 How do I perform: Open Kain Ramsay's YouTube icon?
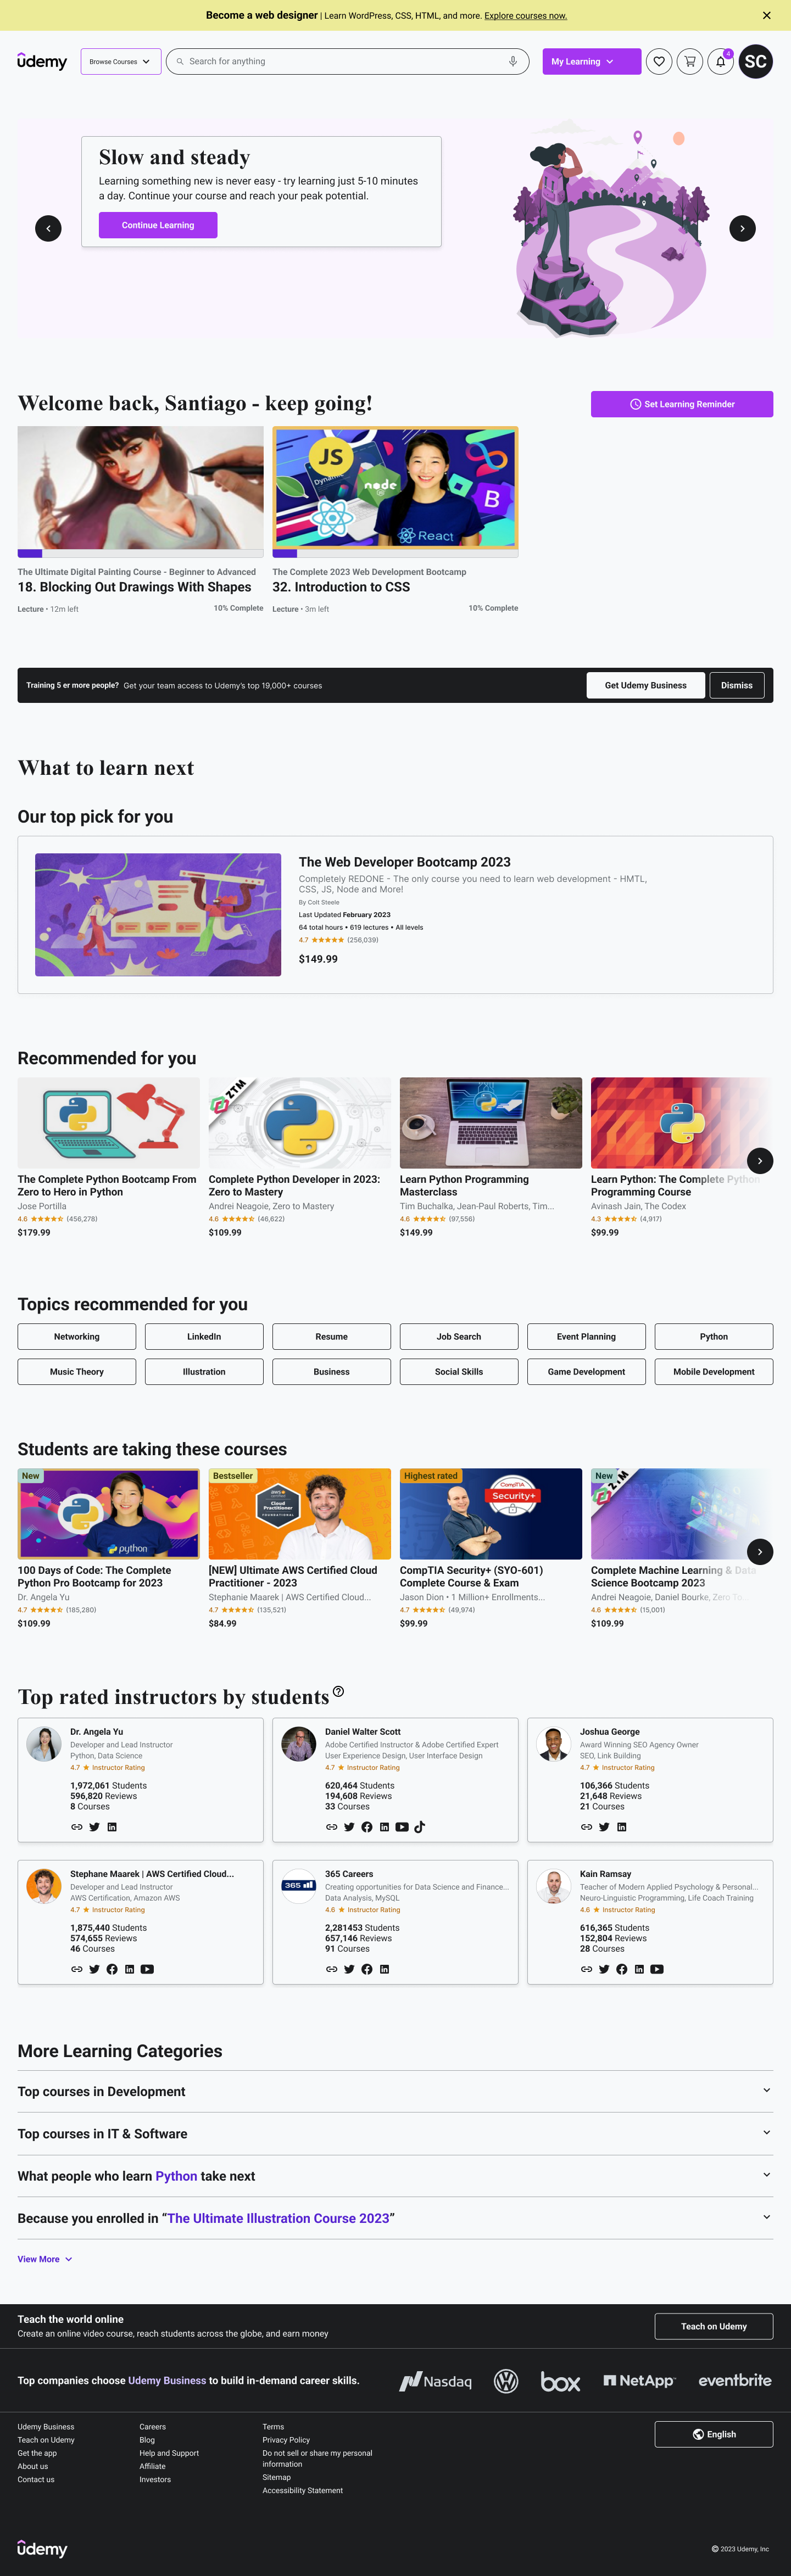point(657,1969)
